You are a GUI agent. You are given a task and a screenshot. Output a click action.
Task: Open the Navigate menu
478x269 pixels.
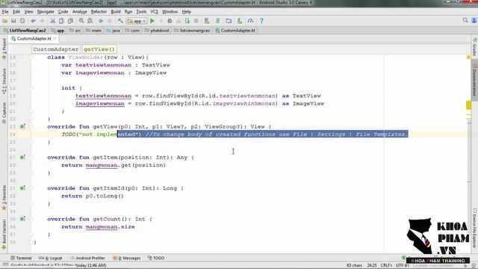46,12
